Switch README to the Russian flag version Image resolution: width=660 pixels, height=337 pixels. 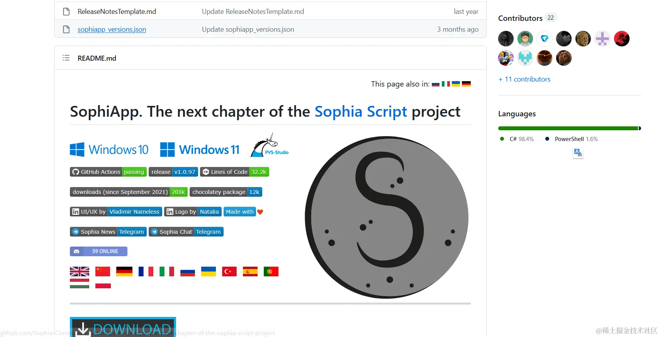coord(436,84)
